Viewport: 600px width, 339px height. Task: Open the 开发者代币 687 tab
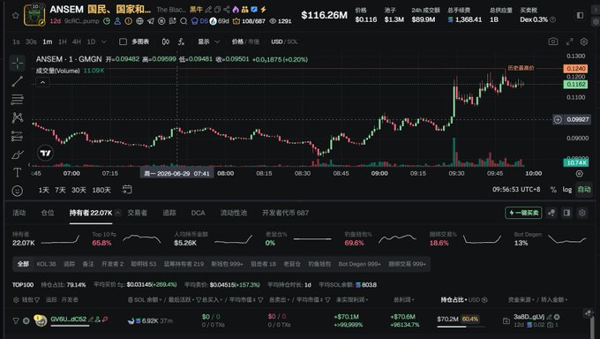click(286, 213)
